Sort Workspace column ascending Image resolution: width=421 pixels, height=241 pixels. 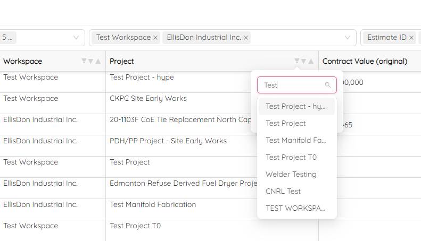coord(98,62)
